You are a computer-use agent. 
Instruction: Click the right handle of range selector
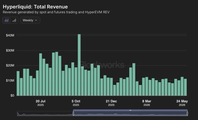[187, 113]
